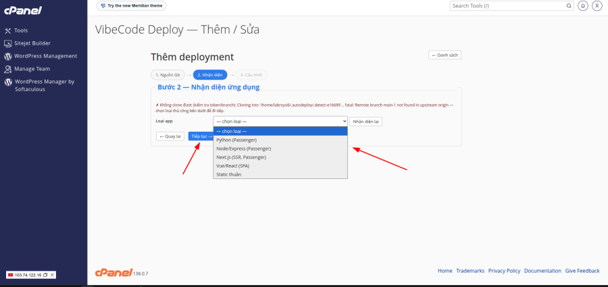This screenshot has width=608, height=287.
Task: Open the Privacy Policy link
Action: click(x=504, y=271)
